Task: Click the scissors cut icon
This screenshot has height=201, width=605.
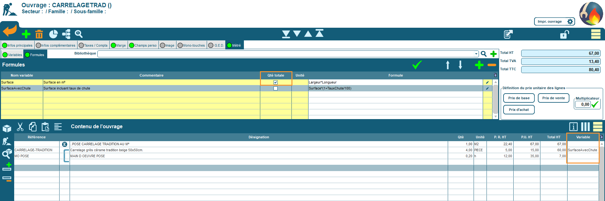Action: (x=20, y=127)
